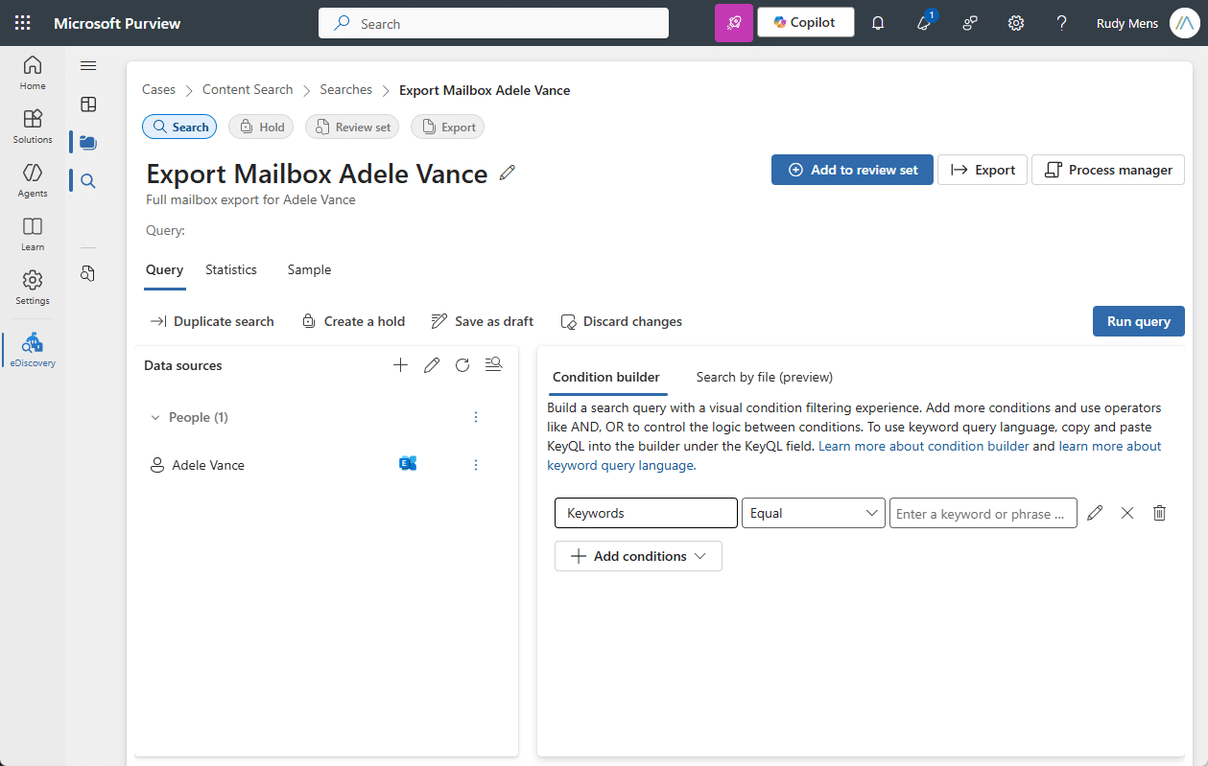The image size is (1208, 766).
Task: Open the notifications bell icon
Action: [x=878, y=23]
